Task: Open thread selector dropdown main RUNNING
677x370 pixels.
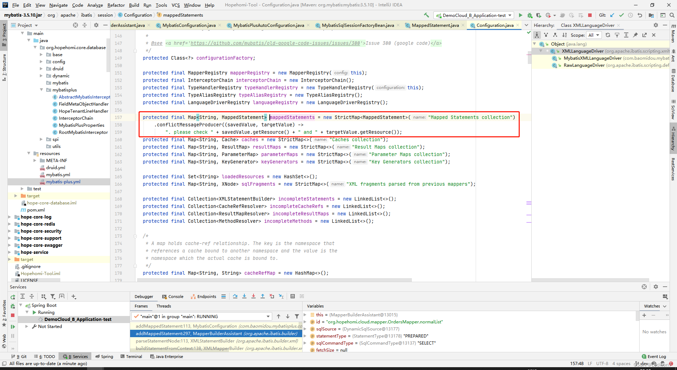Action: click(x=201, y=316)
